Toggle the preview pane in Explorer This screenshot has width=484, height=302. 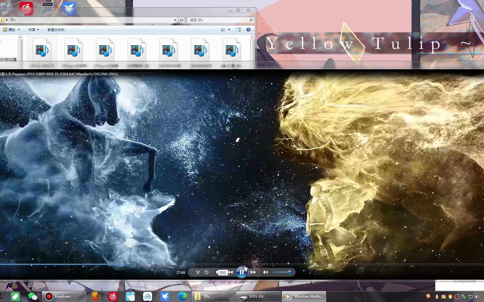238,30
